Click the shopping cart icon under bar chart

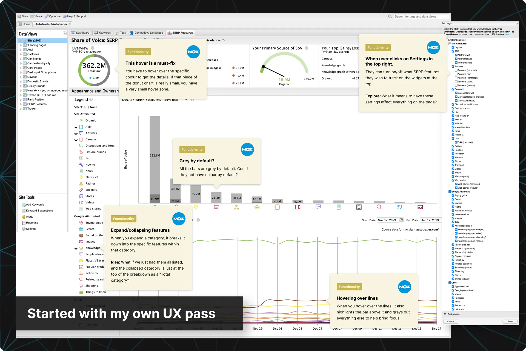tap(216, 207)
